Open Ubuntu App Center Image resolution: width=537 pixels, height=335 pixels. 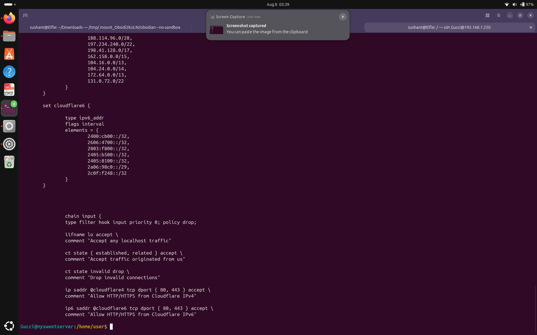9,54
